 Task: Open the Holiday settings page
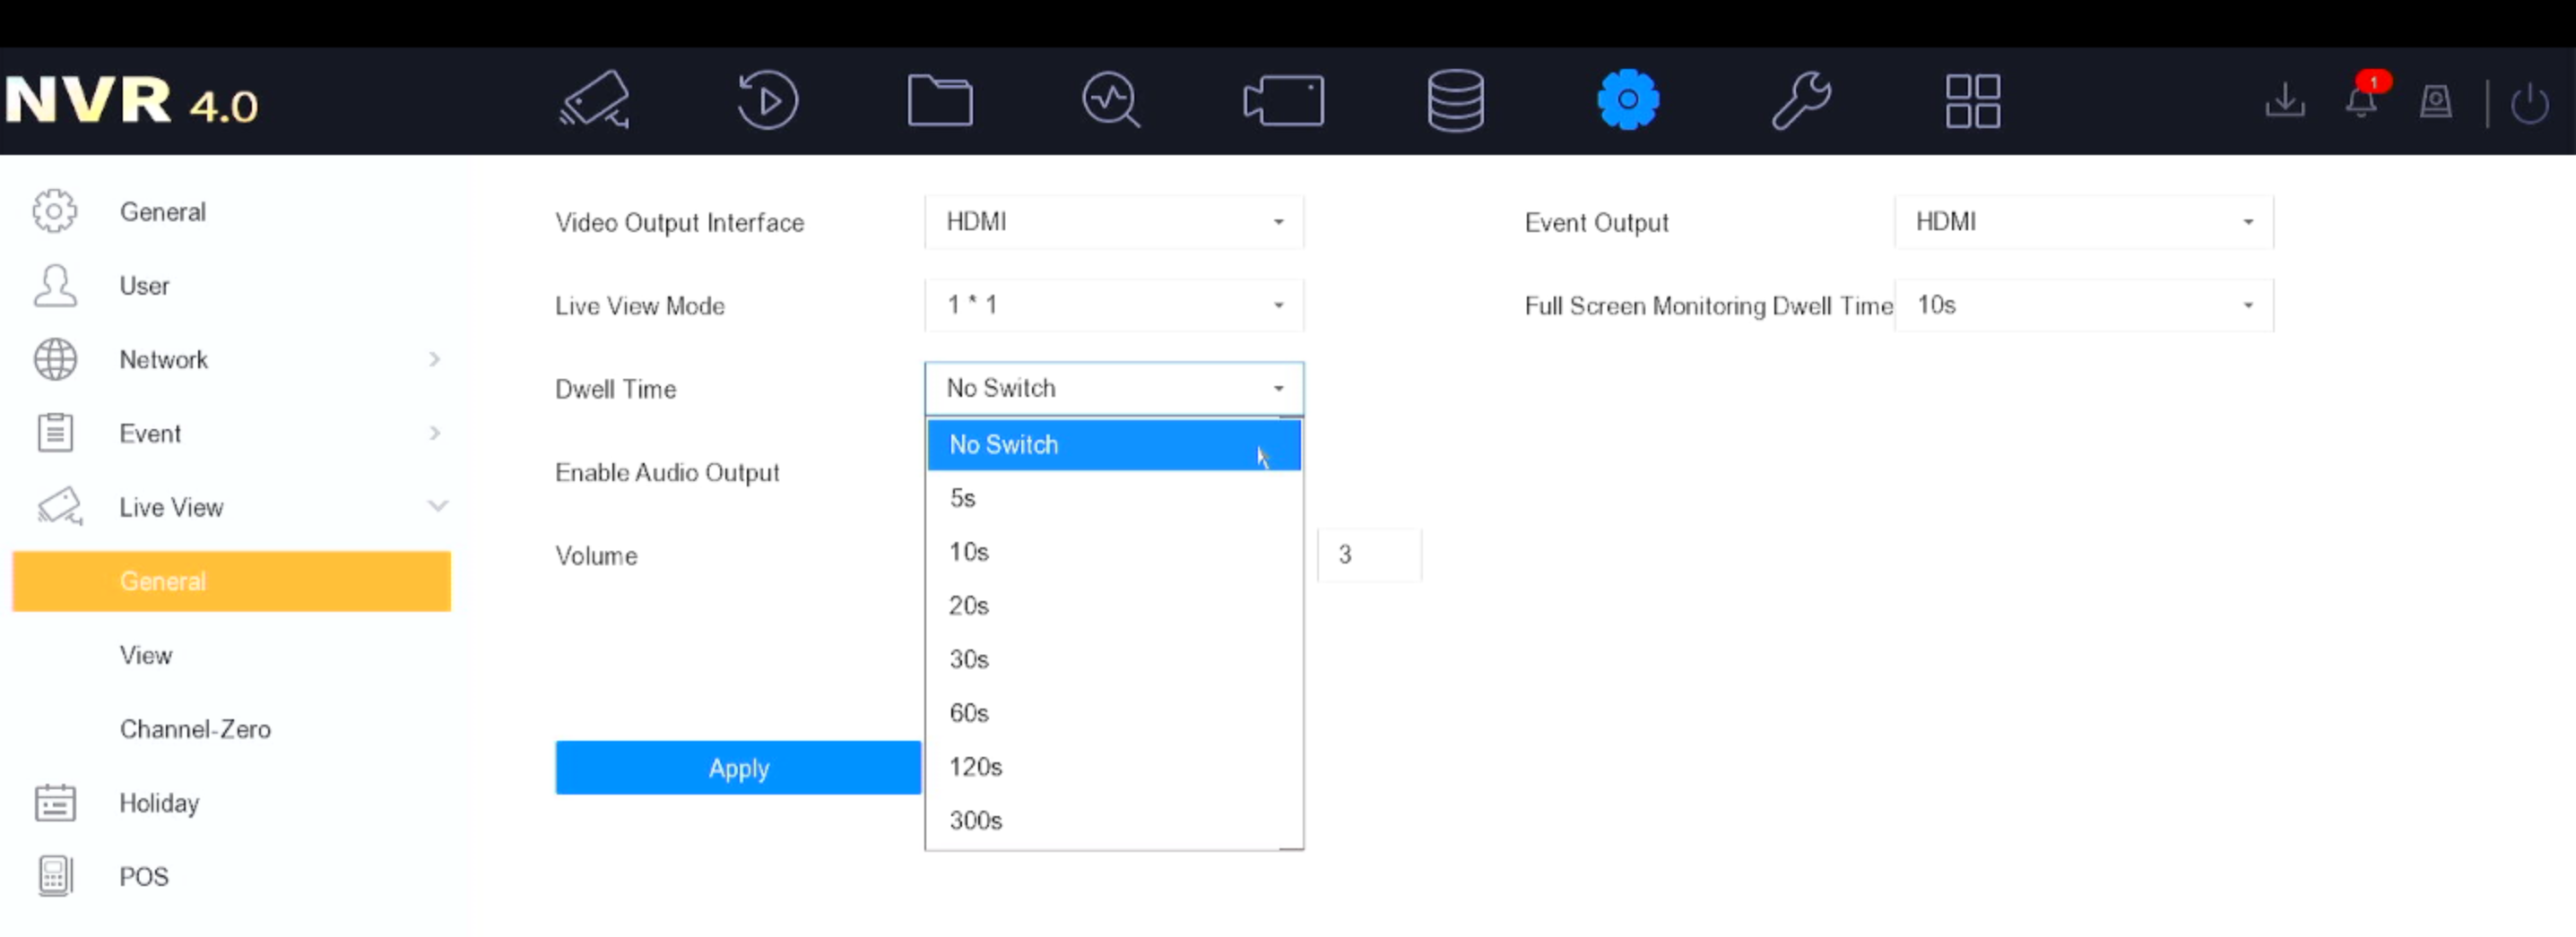pos(159,804)
